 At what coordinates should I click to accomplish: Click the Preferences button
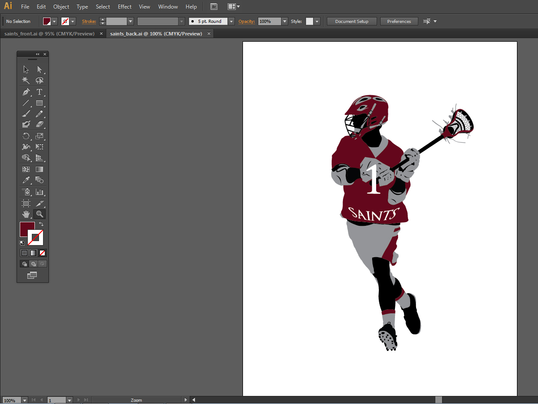click(x=399, y=22)
